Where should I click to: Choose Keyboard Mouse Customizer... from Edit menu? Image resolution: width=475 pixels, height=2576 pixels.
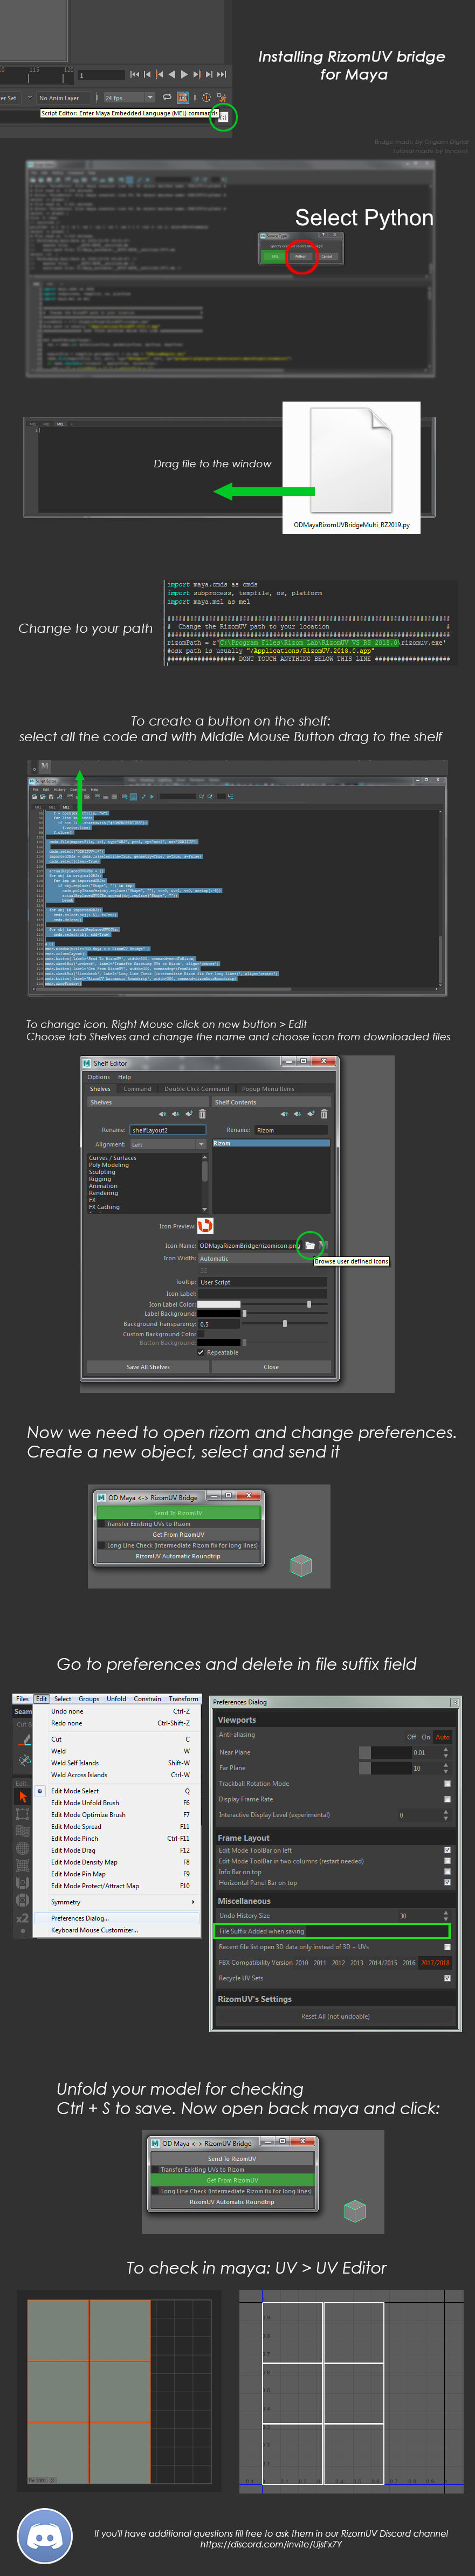click(95, 1930)
